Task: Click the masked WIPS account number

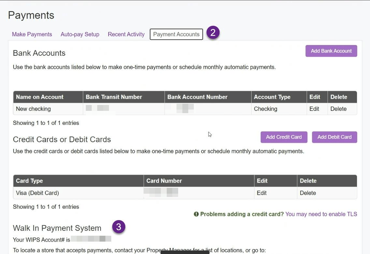Action: (91, 239)
